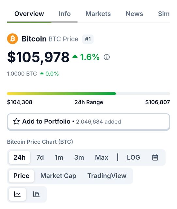The image size is (177, 209).
Task: Select the 24h time range
Action: click(20, 157)
